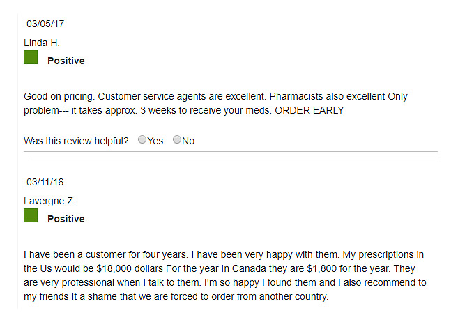This screenshot has height=322, width=451.
Task: Click the 'No' text label
Action: (188, 141)
